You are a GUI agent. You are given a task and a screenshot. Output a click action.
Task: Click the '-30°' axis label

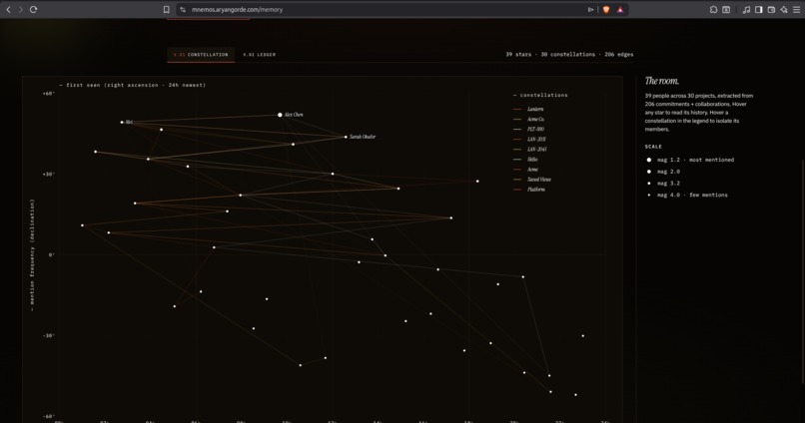49,336
